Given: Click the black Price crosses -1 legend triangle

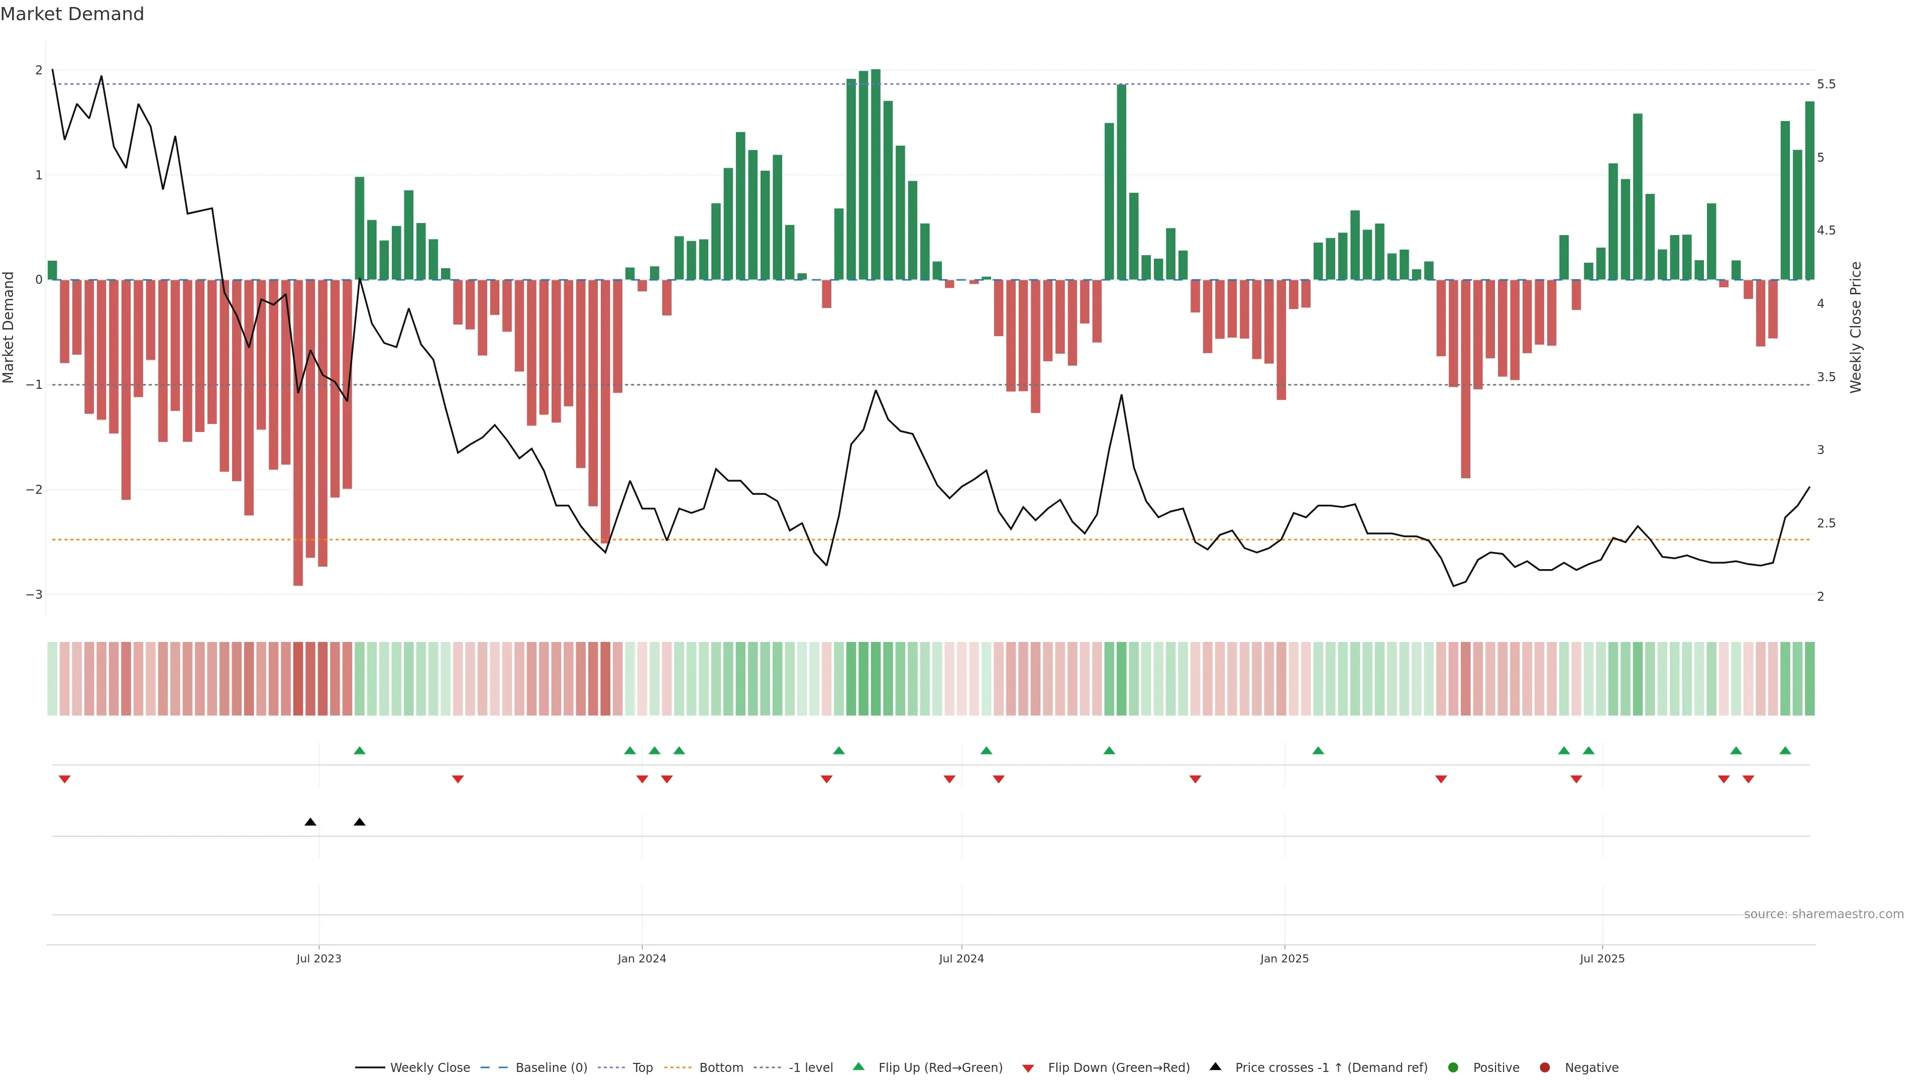Looking at the screenshot, I should [1215, 1067].
